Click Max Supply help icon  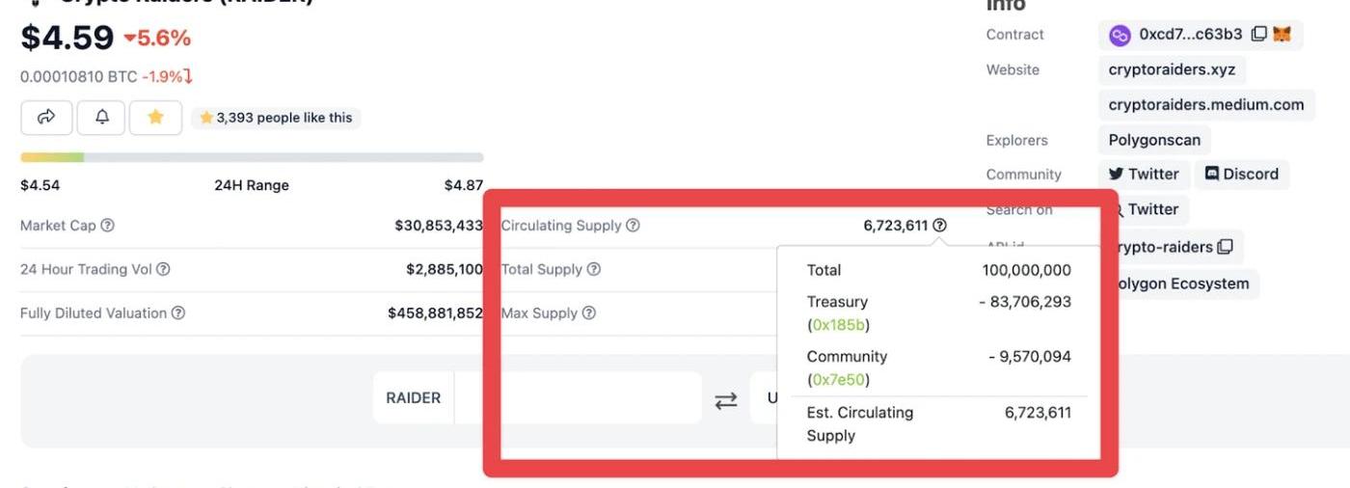click(589, 313)
